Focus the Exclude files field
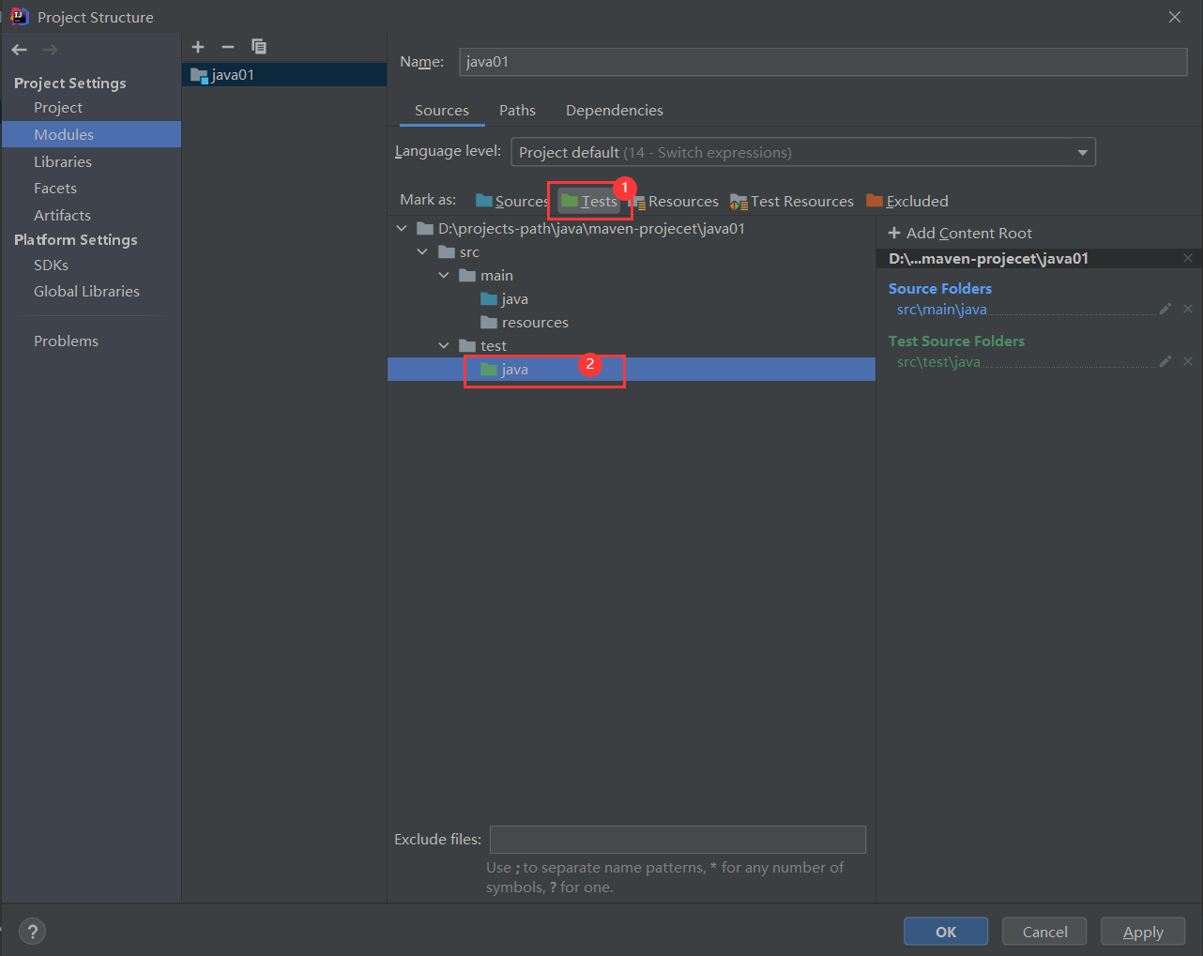Viewport: 1203px width, 956px height. [678, 840]
